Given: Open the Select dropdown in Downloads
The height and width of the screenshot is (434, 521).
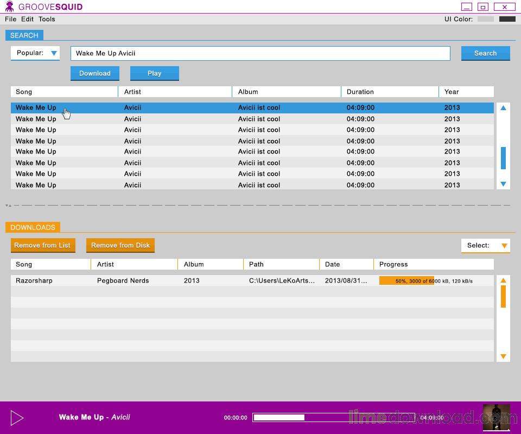Looking at the screenshot, I should point(485,246).
